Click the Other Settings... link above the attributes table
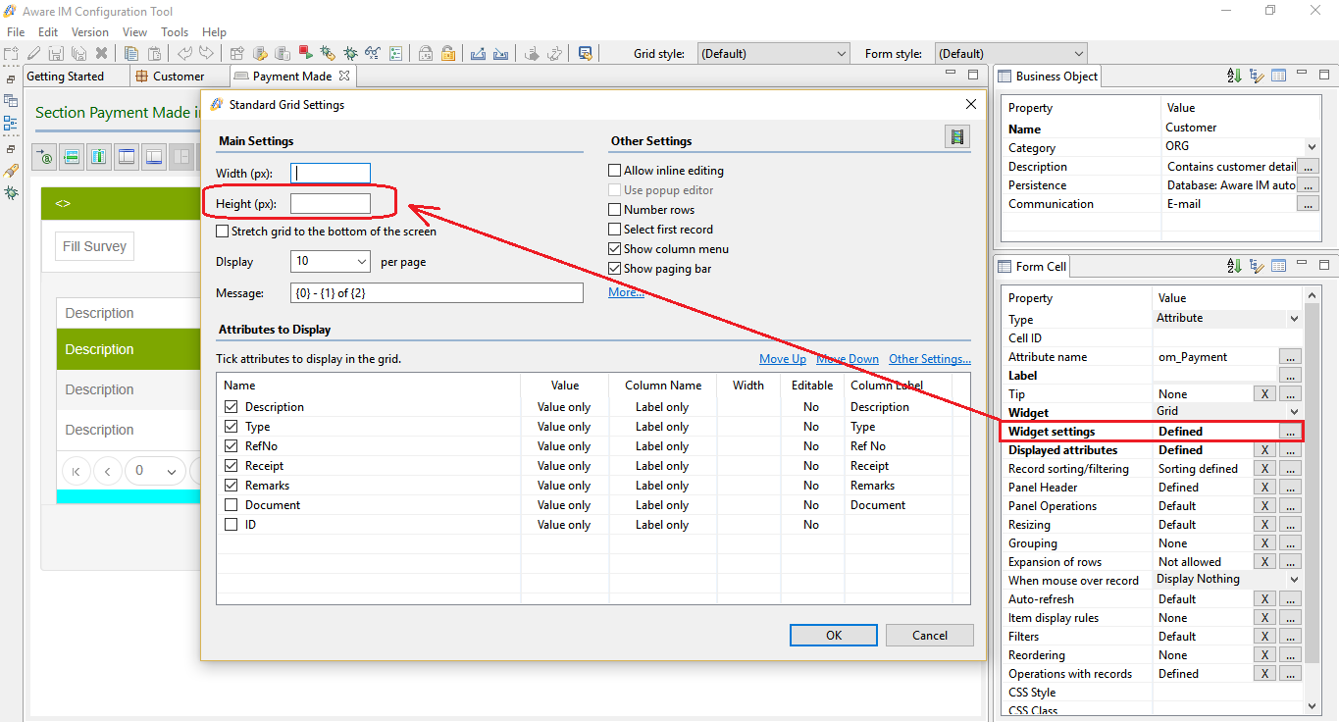This screenshot has height=722, width=1339. (x=930, y=359)
